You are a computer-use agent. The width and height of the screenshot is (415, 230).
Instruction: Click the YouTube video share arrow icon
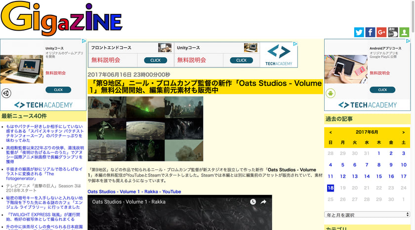click(x=263, y=202)
